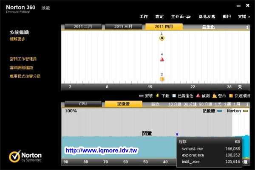This screenshot has height=170, width=255.
Task: Click the blue triangle pointer on memory graph
Action: click(x=177, y=134)
